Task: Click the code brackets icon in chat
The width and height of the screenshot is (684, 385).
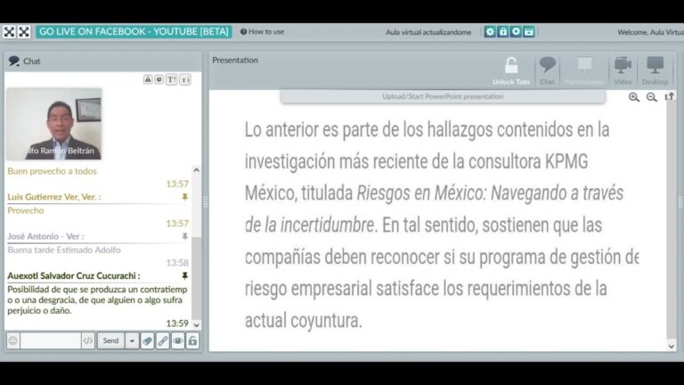Action: tap(88, 340)
